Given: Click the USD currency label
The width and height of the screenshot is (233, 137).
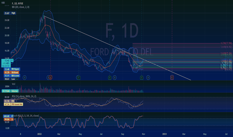Looking at the screenshot, I should point(3,3).
